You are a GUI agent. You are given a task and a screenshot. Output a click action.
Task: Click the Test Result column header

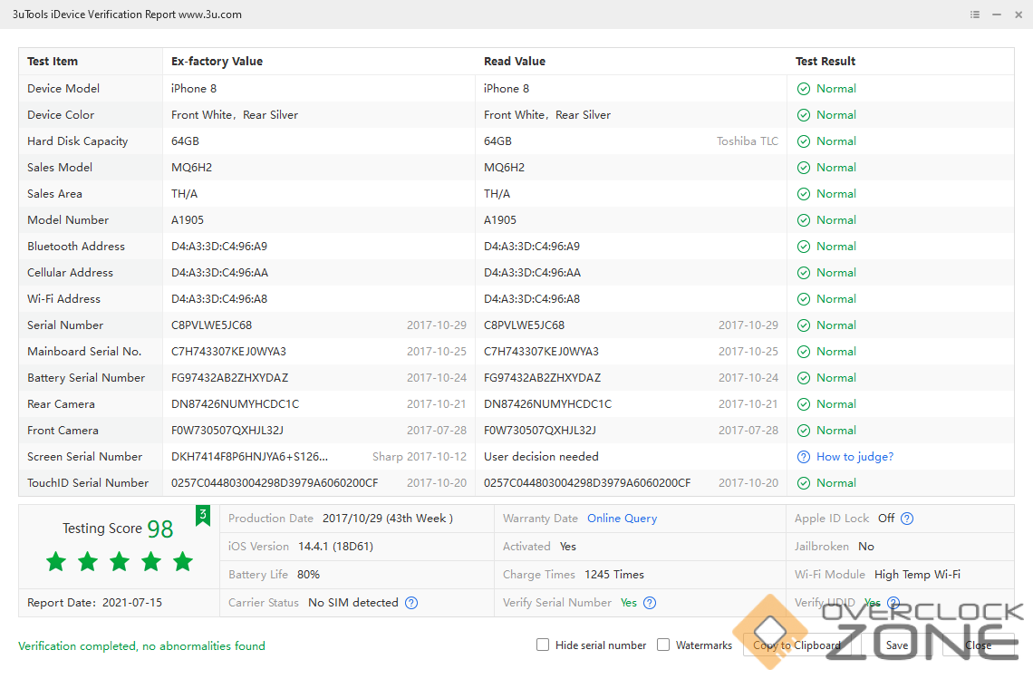(825, 62)
